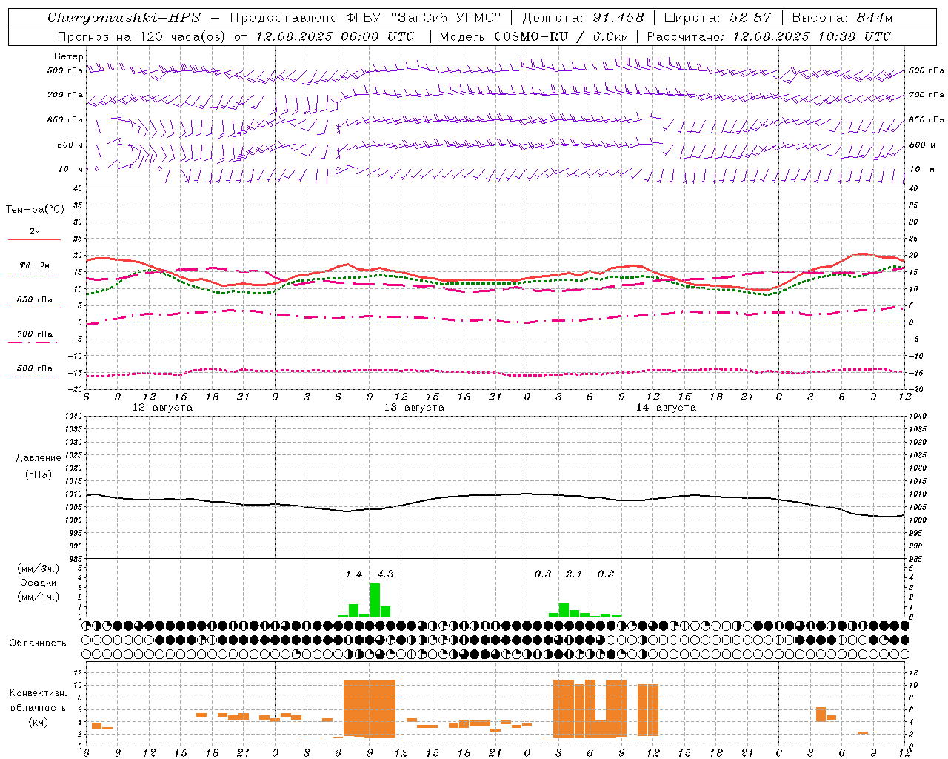Select the (мм/1ч.) precipitation unit label

pyautogui.click(x=39, y=597)
